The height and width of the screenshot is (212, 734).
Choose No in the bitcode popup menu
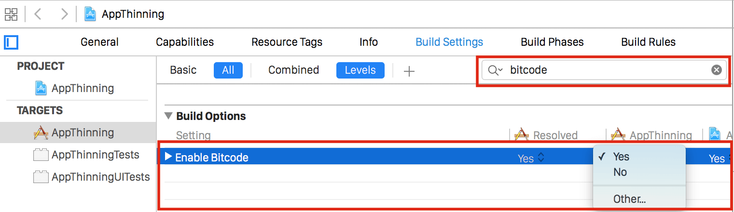620,172
